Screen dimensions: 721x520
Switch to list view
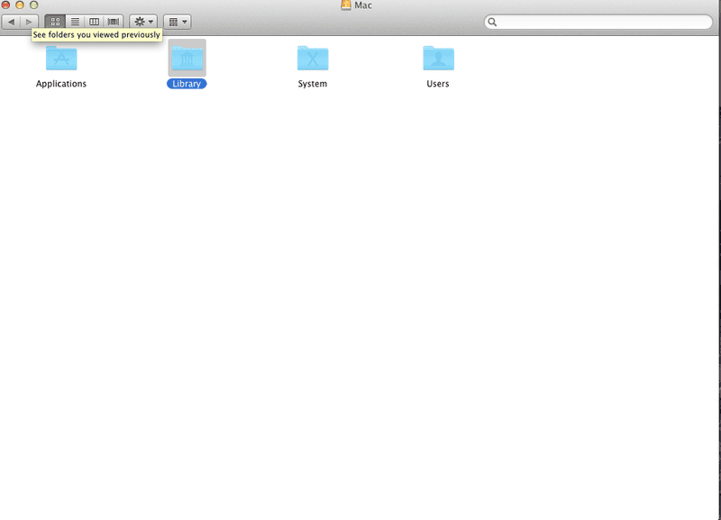tap(75, 22)
